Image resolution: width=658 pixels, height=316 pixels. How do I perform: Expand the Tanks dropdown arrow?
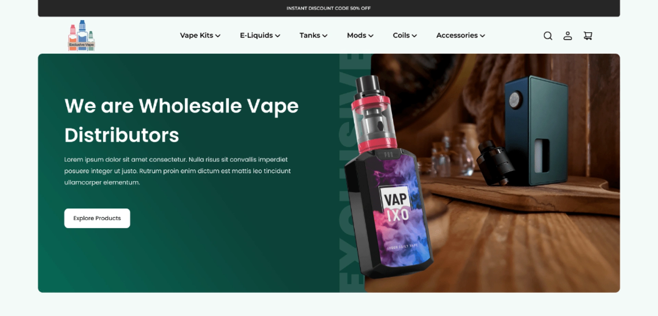325,36
